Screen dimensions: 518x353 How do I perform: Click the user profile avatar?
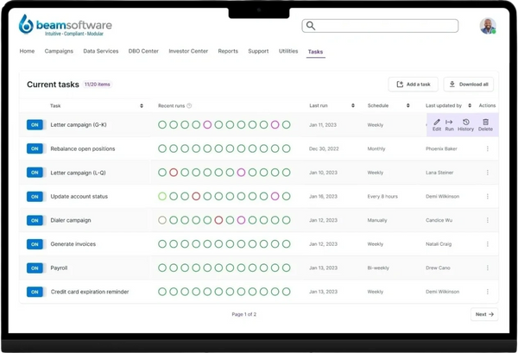(488, 26)
